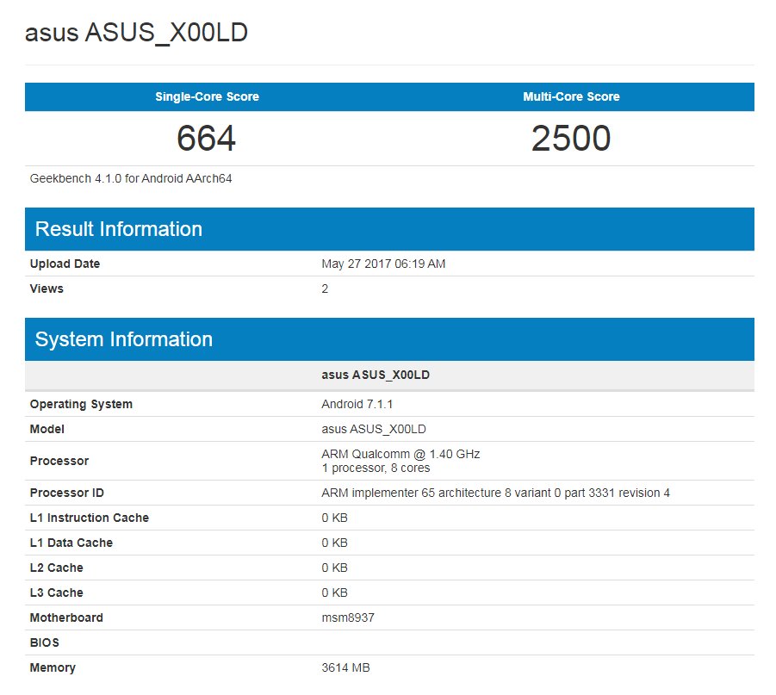This screenshot has width=776, height=695.
Task: Click the Single-Core Score header
Action: 207,96
